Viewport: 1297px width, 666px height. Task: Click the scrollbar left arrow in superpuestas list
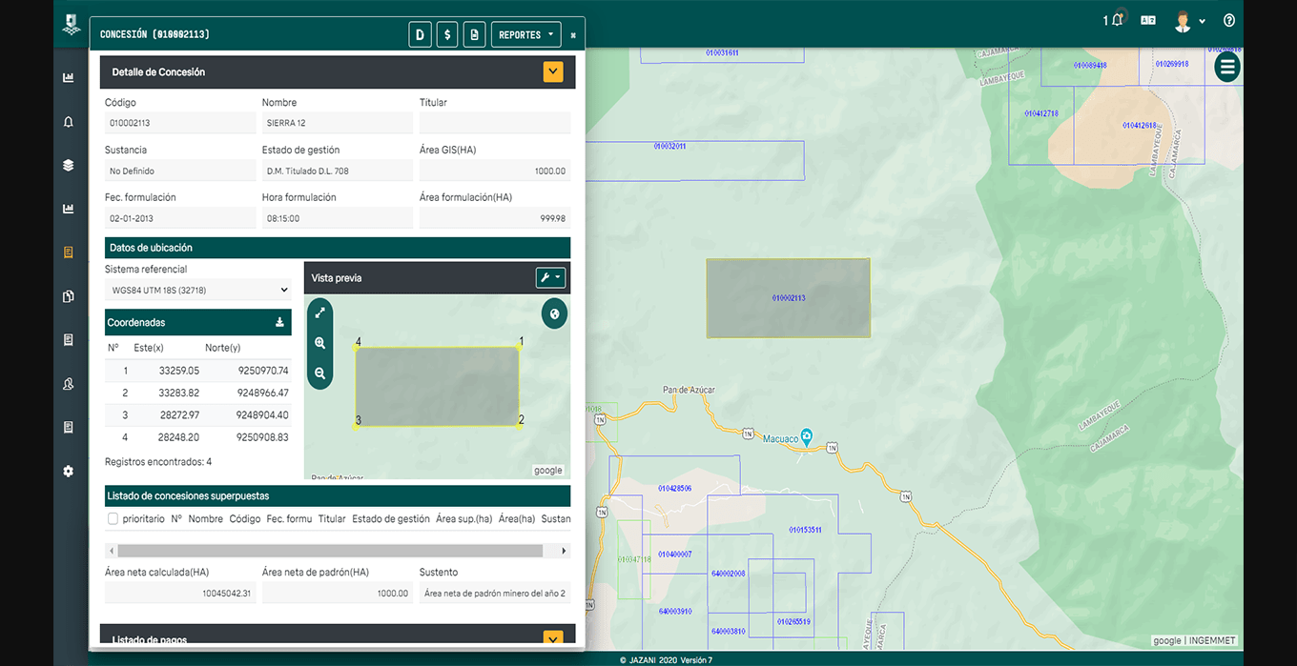pos(111,551)
